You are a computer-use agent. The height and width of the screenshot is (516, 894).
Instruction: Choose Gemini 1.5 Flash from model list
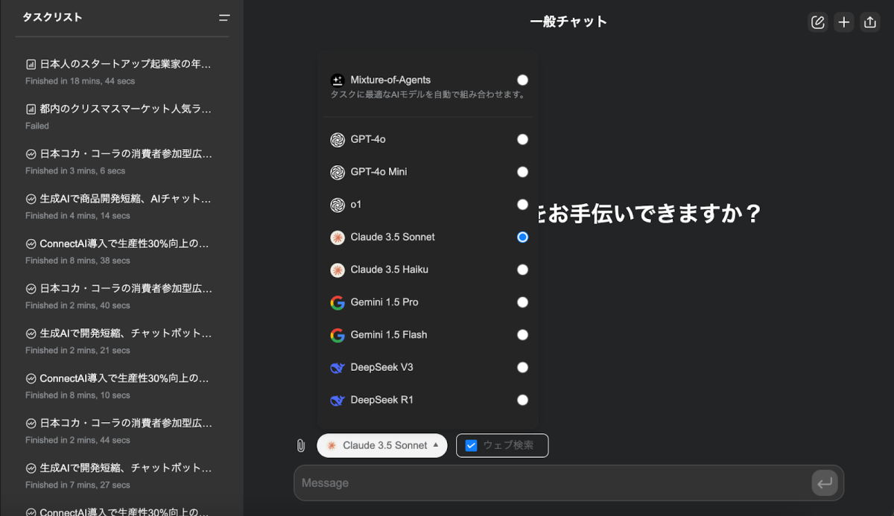pyautogui.click(x=388, y=335)
